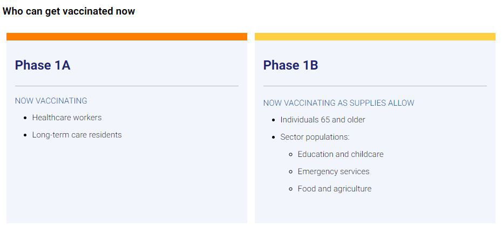Click the orange bar above Phase 1A
Screen dimensions: 502x227
tap(126, 37)
